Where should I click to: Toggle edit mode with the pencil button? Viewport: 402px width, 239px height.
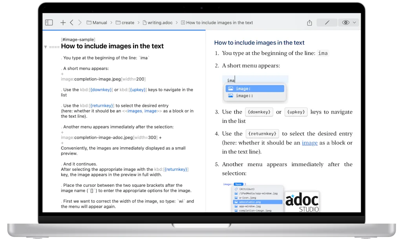click(x=327, y=22)
